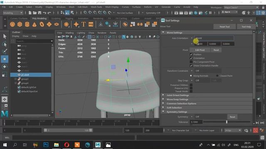Click the time range slider bar
This screenshot has width=266, height=149.
tap(68, 130)
